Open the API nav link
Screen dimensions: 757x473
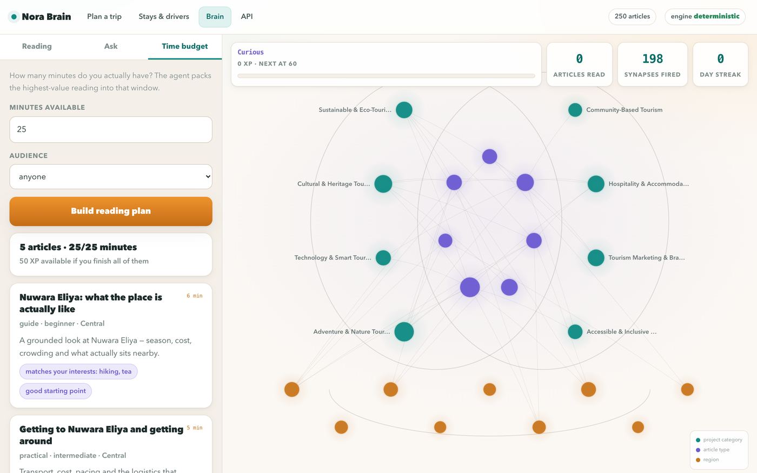pyautogui.click(x=247, y=17)
